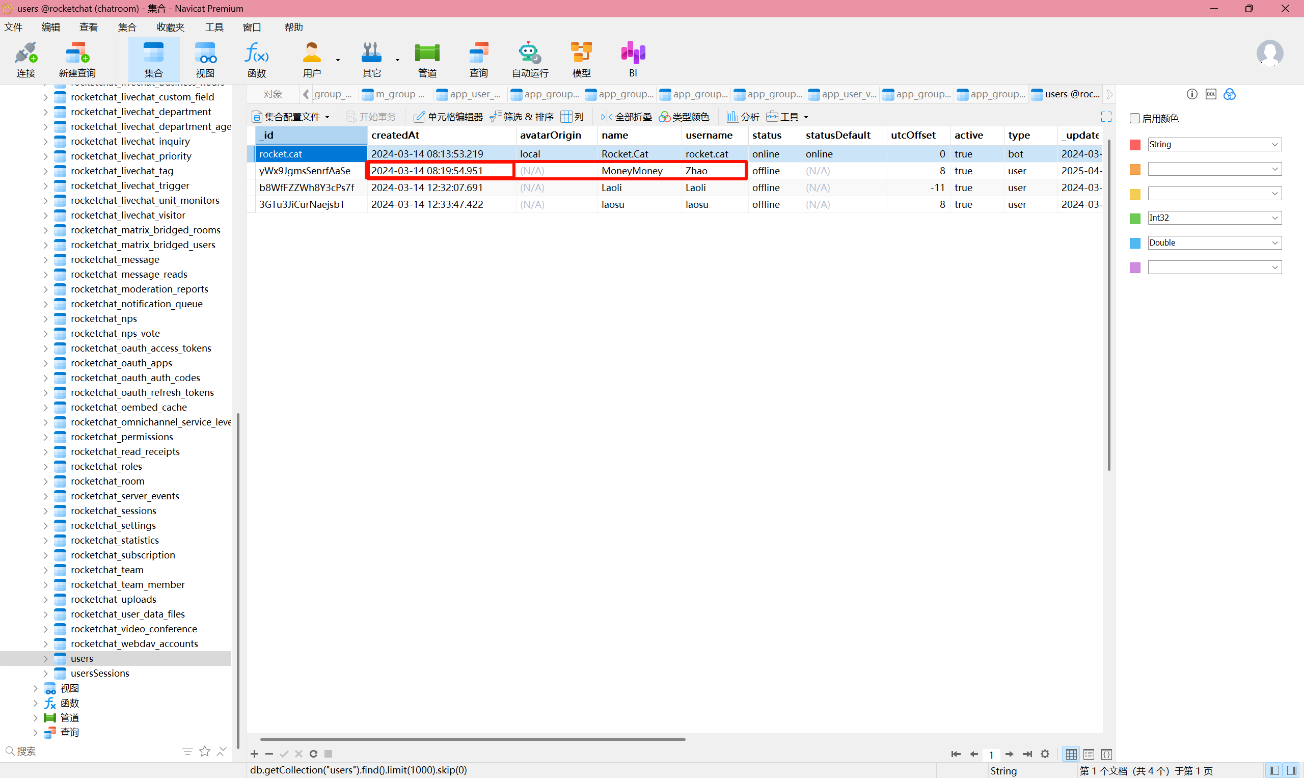Screen dimensions: 1304x778
Task: Click the red String color swatch
Action: coord(1135,145)
